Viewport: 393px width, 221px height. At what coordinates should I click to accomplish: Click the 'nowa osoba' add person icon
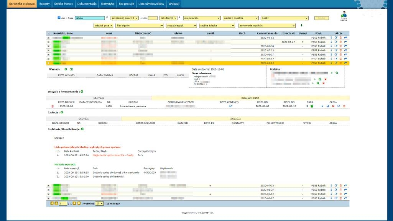click(343, 18)
